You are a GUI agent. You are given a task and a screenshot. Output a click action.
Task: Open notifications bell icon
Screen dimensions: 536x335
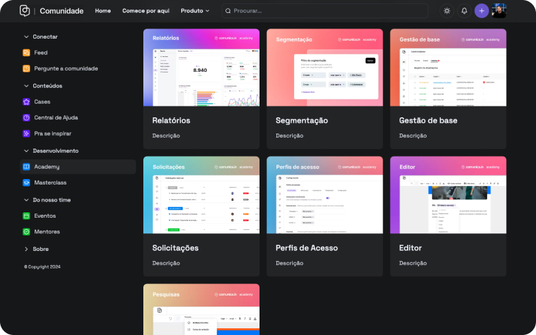point(464,11)
